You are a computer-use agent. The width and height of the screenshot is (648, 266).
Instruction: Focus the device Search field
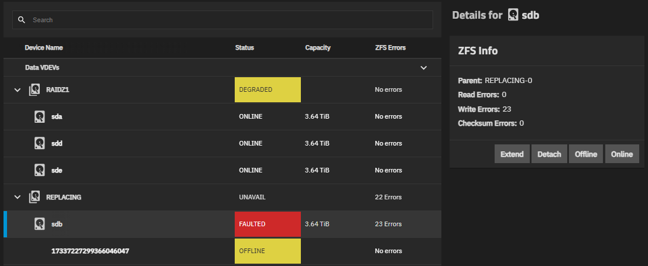coord(228,20)
